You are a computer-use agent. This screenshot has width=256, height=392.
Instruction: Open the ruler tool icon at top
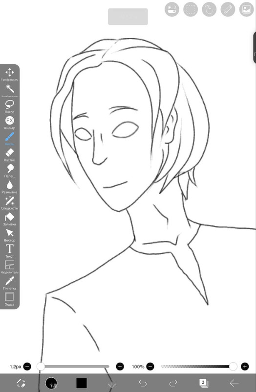pyautogui.click(x=228, y=9)
